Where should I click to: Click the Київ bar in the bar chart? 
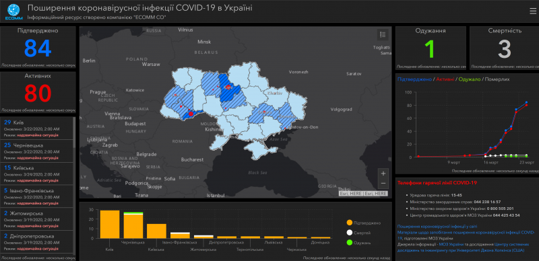[x=110, y=224]
